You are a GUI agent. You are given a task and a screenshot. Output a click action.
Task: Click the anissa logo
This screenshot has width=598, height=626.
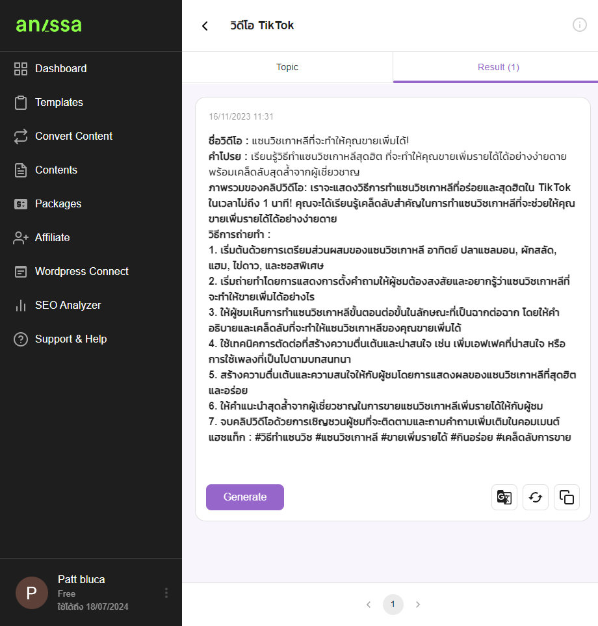click(x=49, y=25)
